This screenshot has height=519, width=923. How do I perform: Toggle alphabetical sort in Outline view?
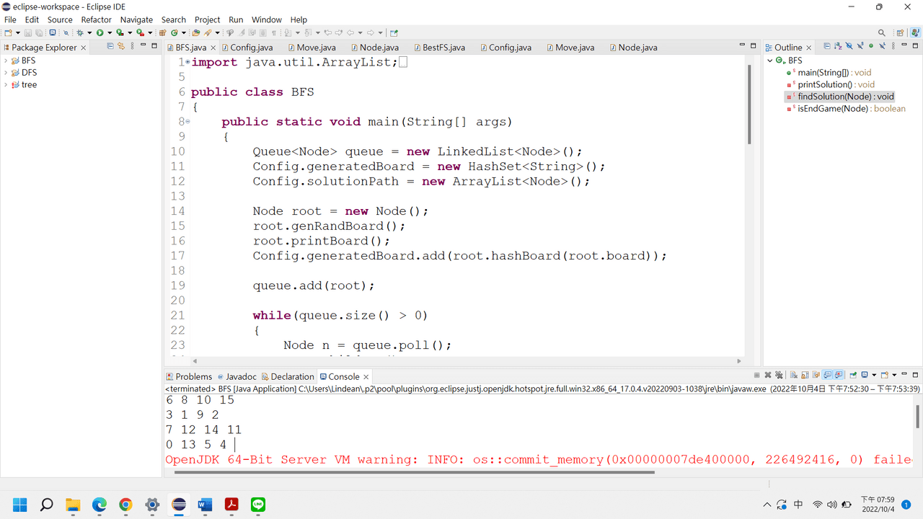(838, 46)
